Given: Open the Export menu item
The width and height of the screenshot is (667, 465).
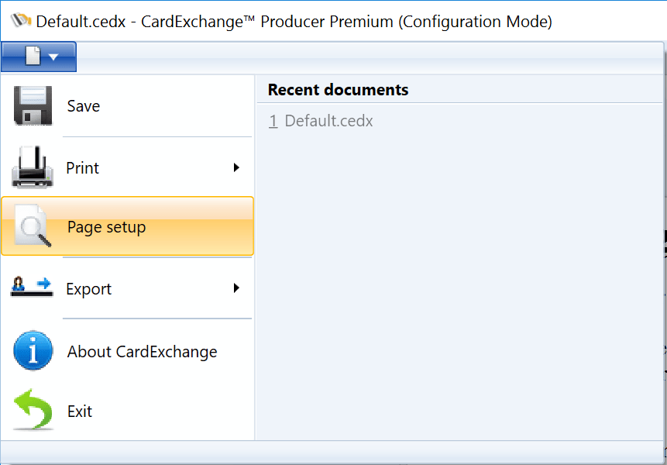Looking at the screenshot, I should [89, 289].
